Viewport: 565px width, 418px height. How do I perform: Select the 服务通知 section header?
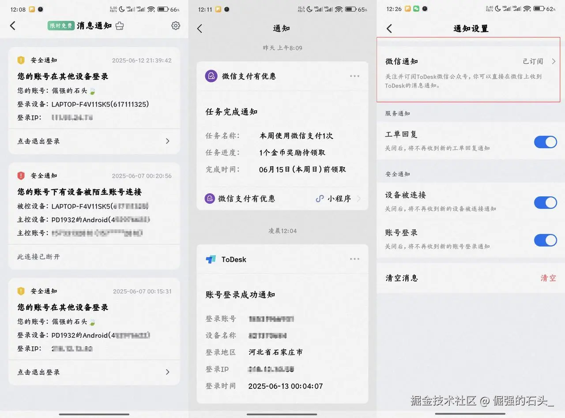click(398, 113)
